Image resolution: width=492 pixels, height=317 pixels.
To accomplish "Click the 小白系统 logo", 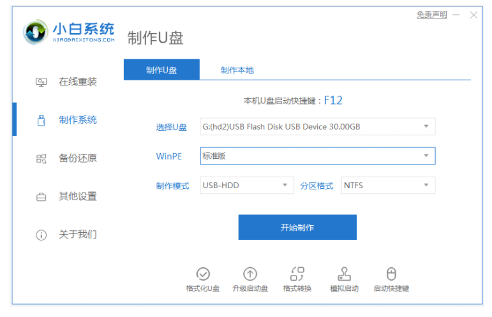I will 68,32.
